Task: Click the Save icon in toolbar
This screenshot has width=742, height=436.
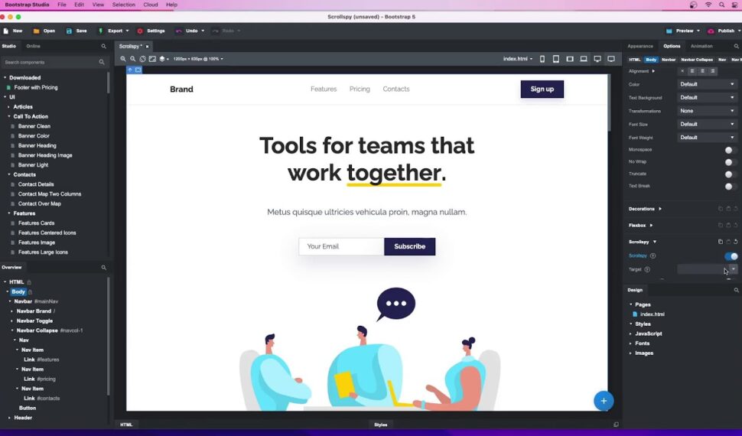Action: (69, 31)
